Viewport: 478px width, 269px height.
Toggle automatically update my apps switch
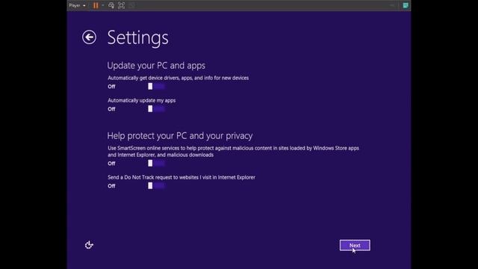tap(156, 109)
